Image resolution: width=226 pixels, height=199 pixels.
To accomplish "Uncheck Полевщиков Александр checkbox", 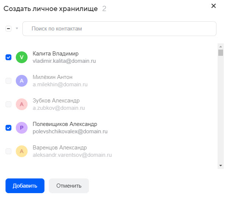I will tap(8, 128).
